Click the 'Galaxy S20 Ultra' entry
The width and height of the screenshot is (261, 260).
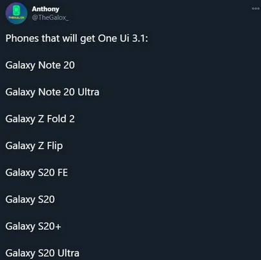click(42, 253)
